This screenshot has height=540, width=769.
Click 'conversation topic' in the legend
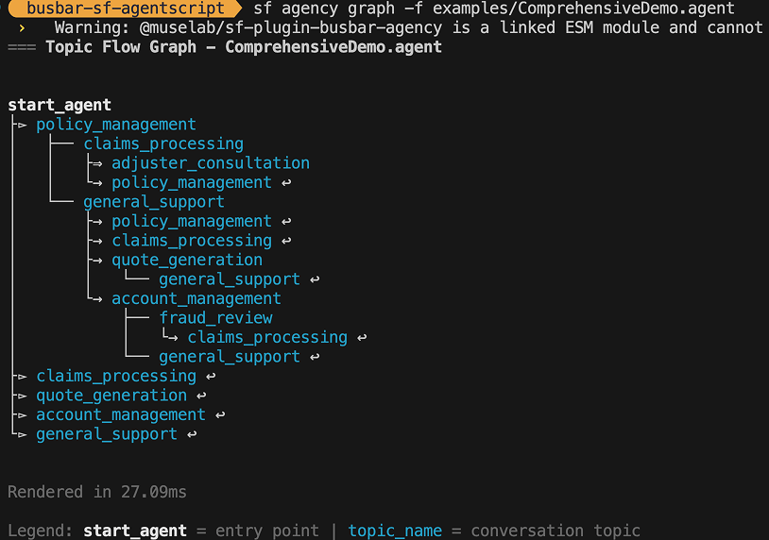coord(555,531)
